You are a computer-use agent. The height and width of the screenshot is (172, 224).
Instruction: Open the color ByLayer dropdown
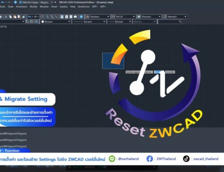click(69, 22)
